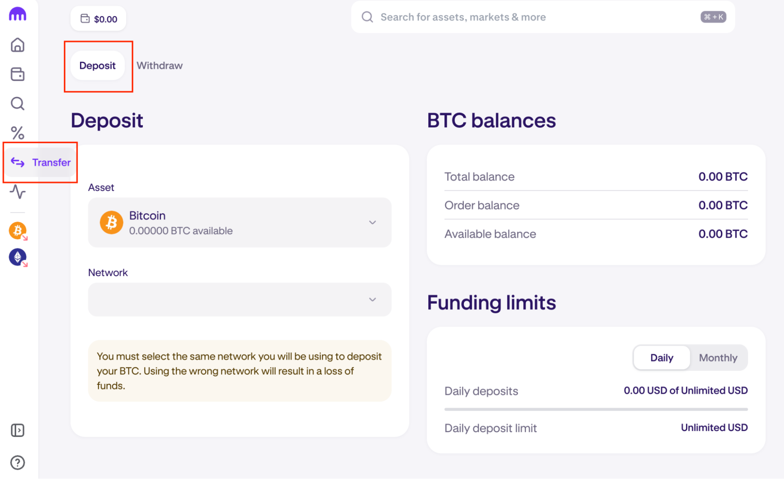Open the Help question mark icon
Viewport: 784px width, 479px height.
[18, 463]
